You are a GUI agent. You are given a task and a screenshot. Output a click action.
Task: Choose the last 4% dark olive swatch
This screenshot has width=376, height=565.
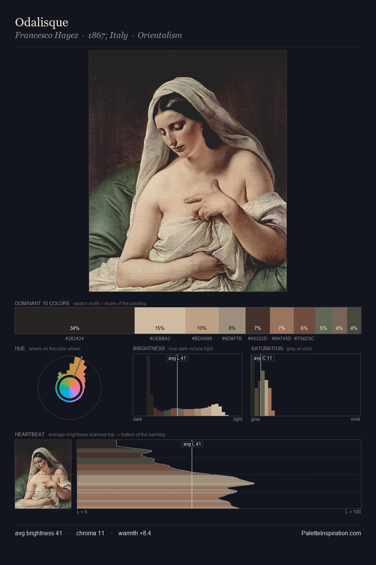[x=354, y=321]
